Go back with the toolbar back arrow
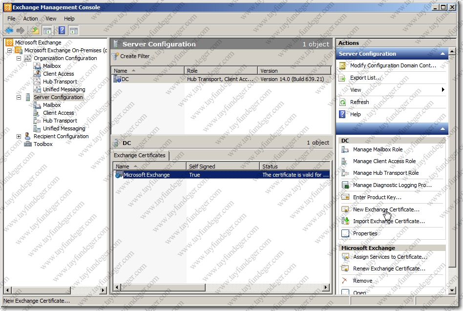This screenshot has width=463, height=311. click(9, 30)
